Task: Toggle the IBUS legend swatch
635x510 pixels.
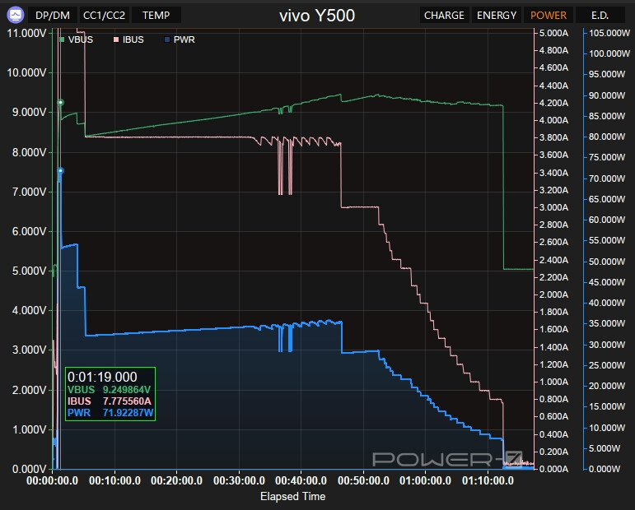Action: click(116, 39)
